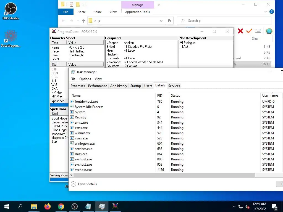Click the network tray icon

[x=241, y=206]
